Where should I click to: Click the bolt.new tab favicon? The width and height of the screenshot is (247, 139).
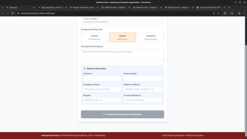point(39,8)
